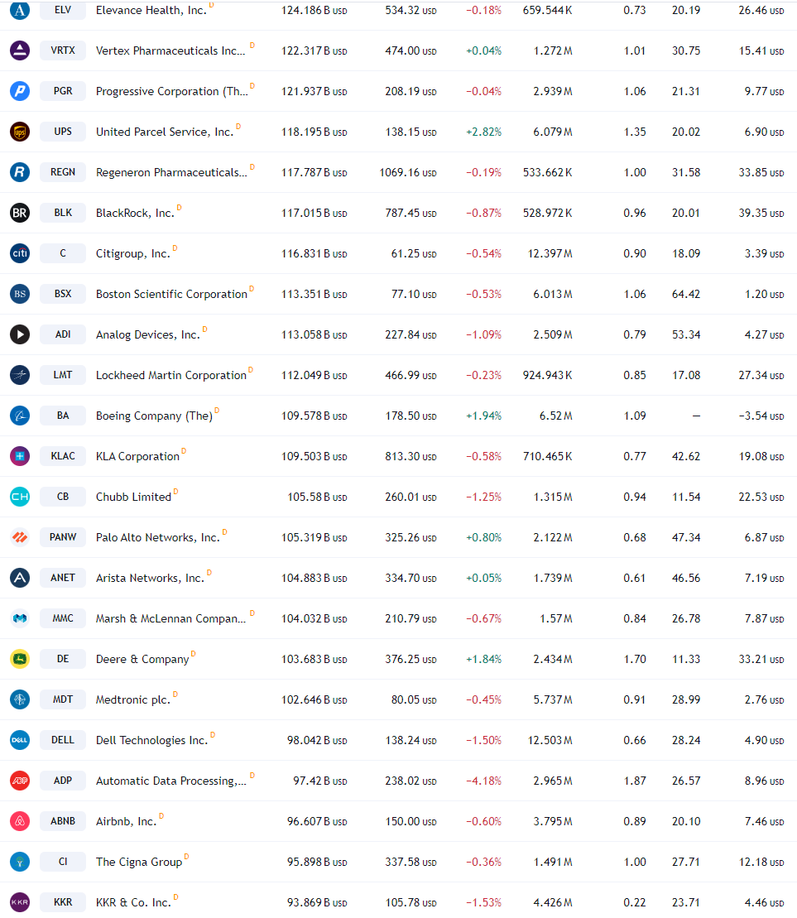Select the CB ticker badge
Image resolution: width=797 pixels, height=918 pixels.
(x=63, y=497)
